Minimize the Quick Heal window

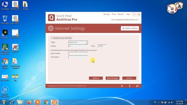click(x=134, y=14)
